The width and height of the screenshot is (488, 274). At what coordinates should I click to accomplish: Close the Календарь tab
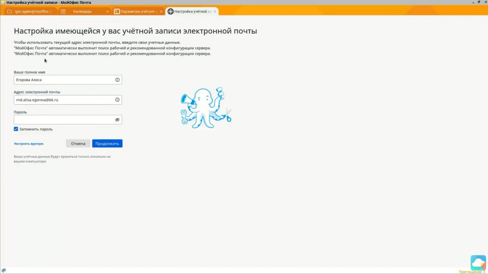click(107, 11)
